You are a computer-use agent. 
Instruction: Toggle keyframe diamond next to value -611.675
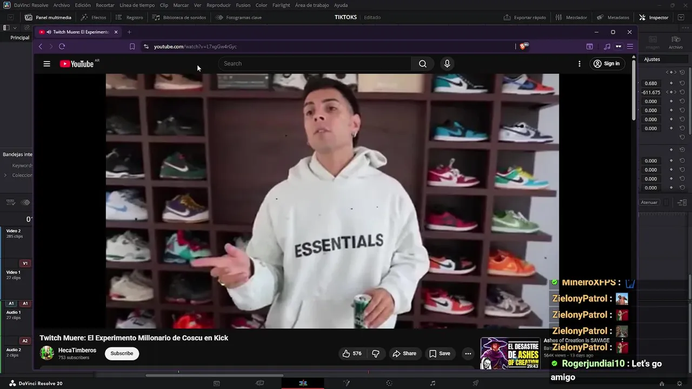click(x=671, y=92)
